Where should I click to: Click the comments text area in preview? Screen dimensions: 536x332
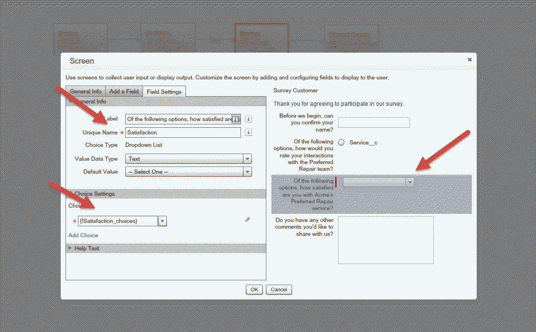385,240
